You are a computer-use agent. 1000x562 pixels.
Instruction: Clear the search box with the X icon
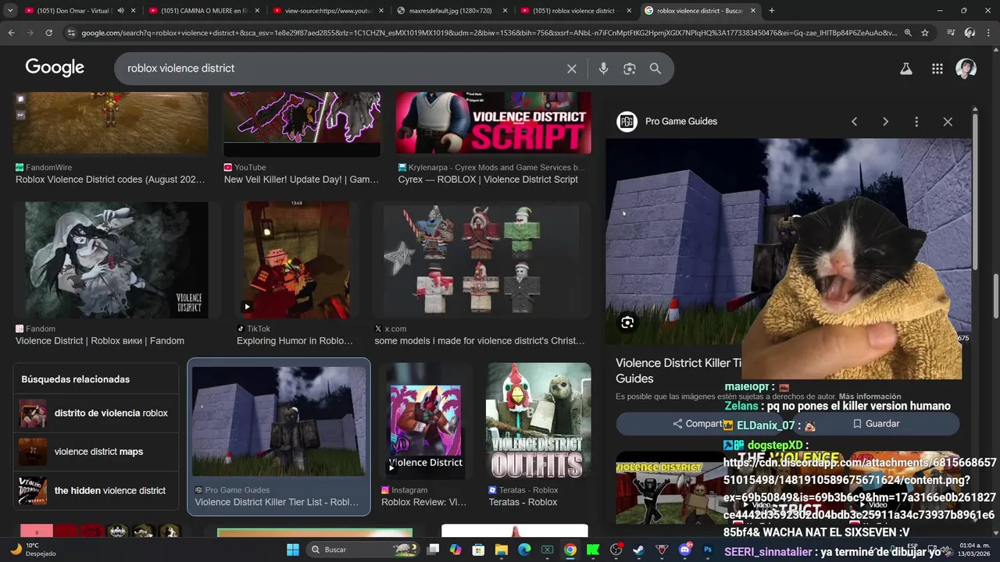click(x=572, y=69)
